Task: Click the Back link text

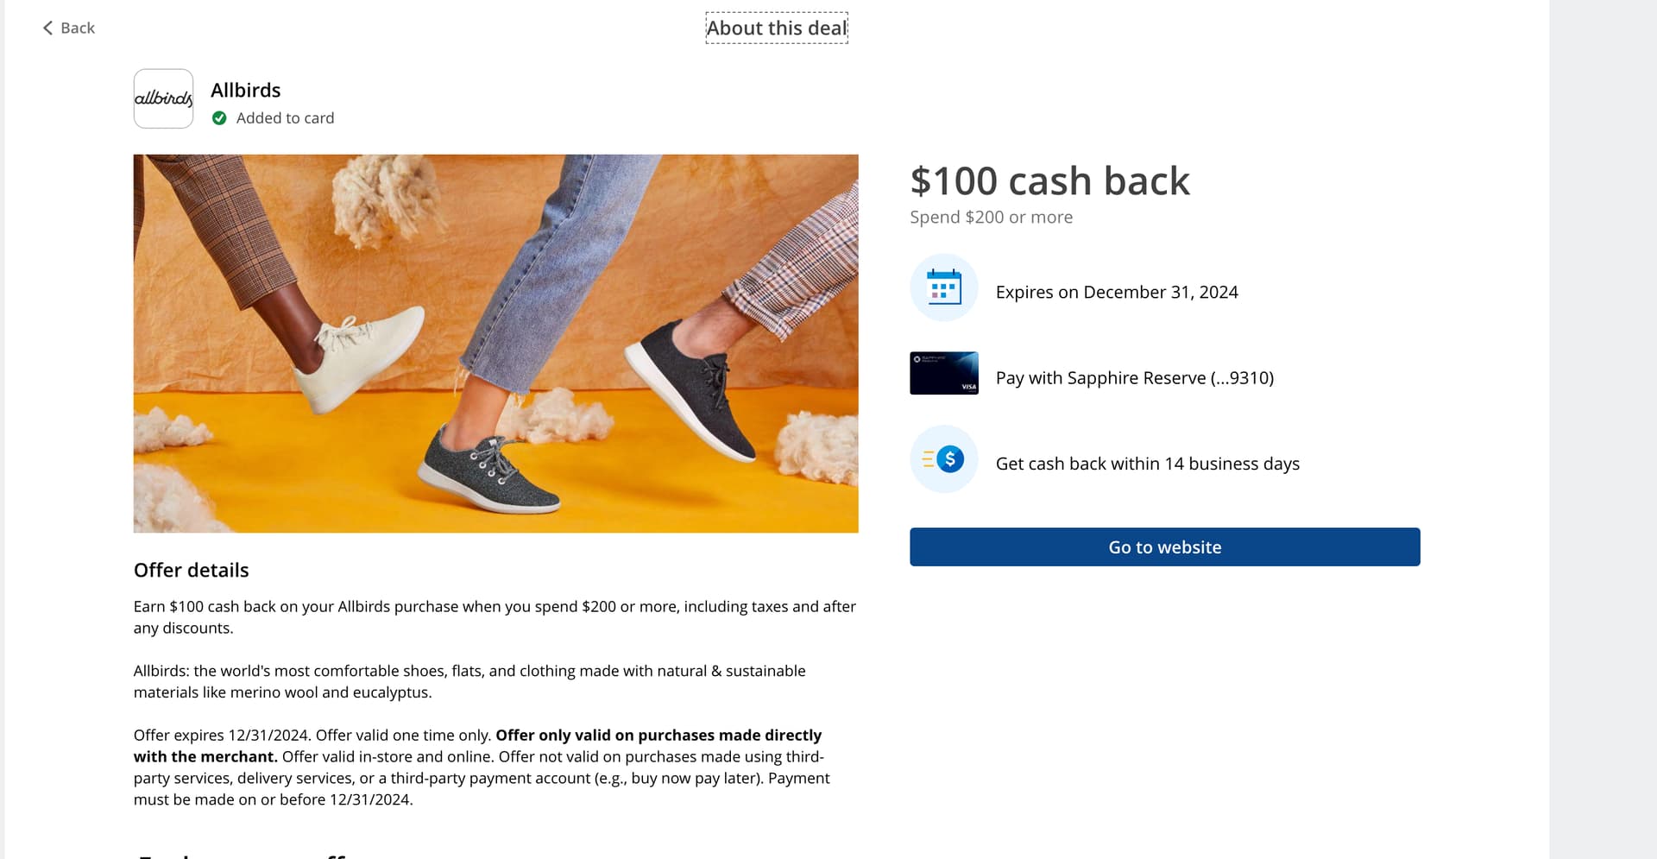Action: pos(78,28)
